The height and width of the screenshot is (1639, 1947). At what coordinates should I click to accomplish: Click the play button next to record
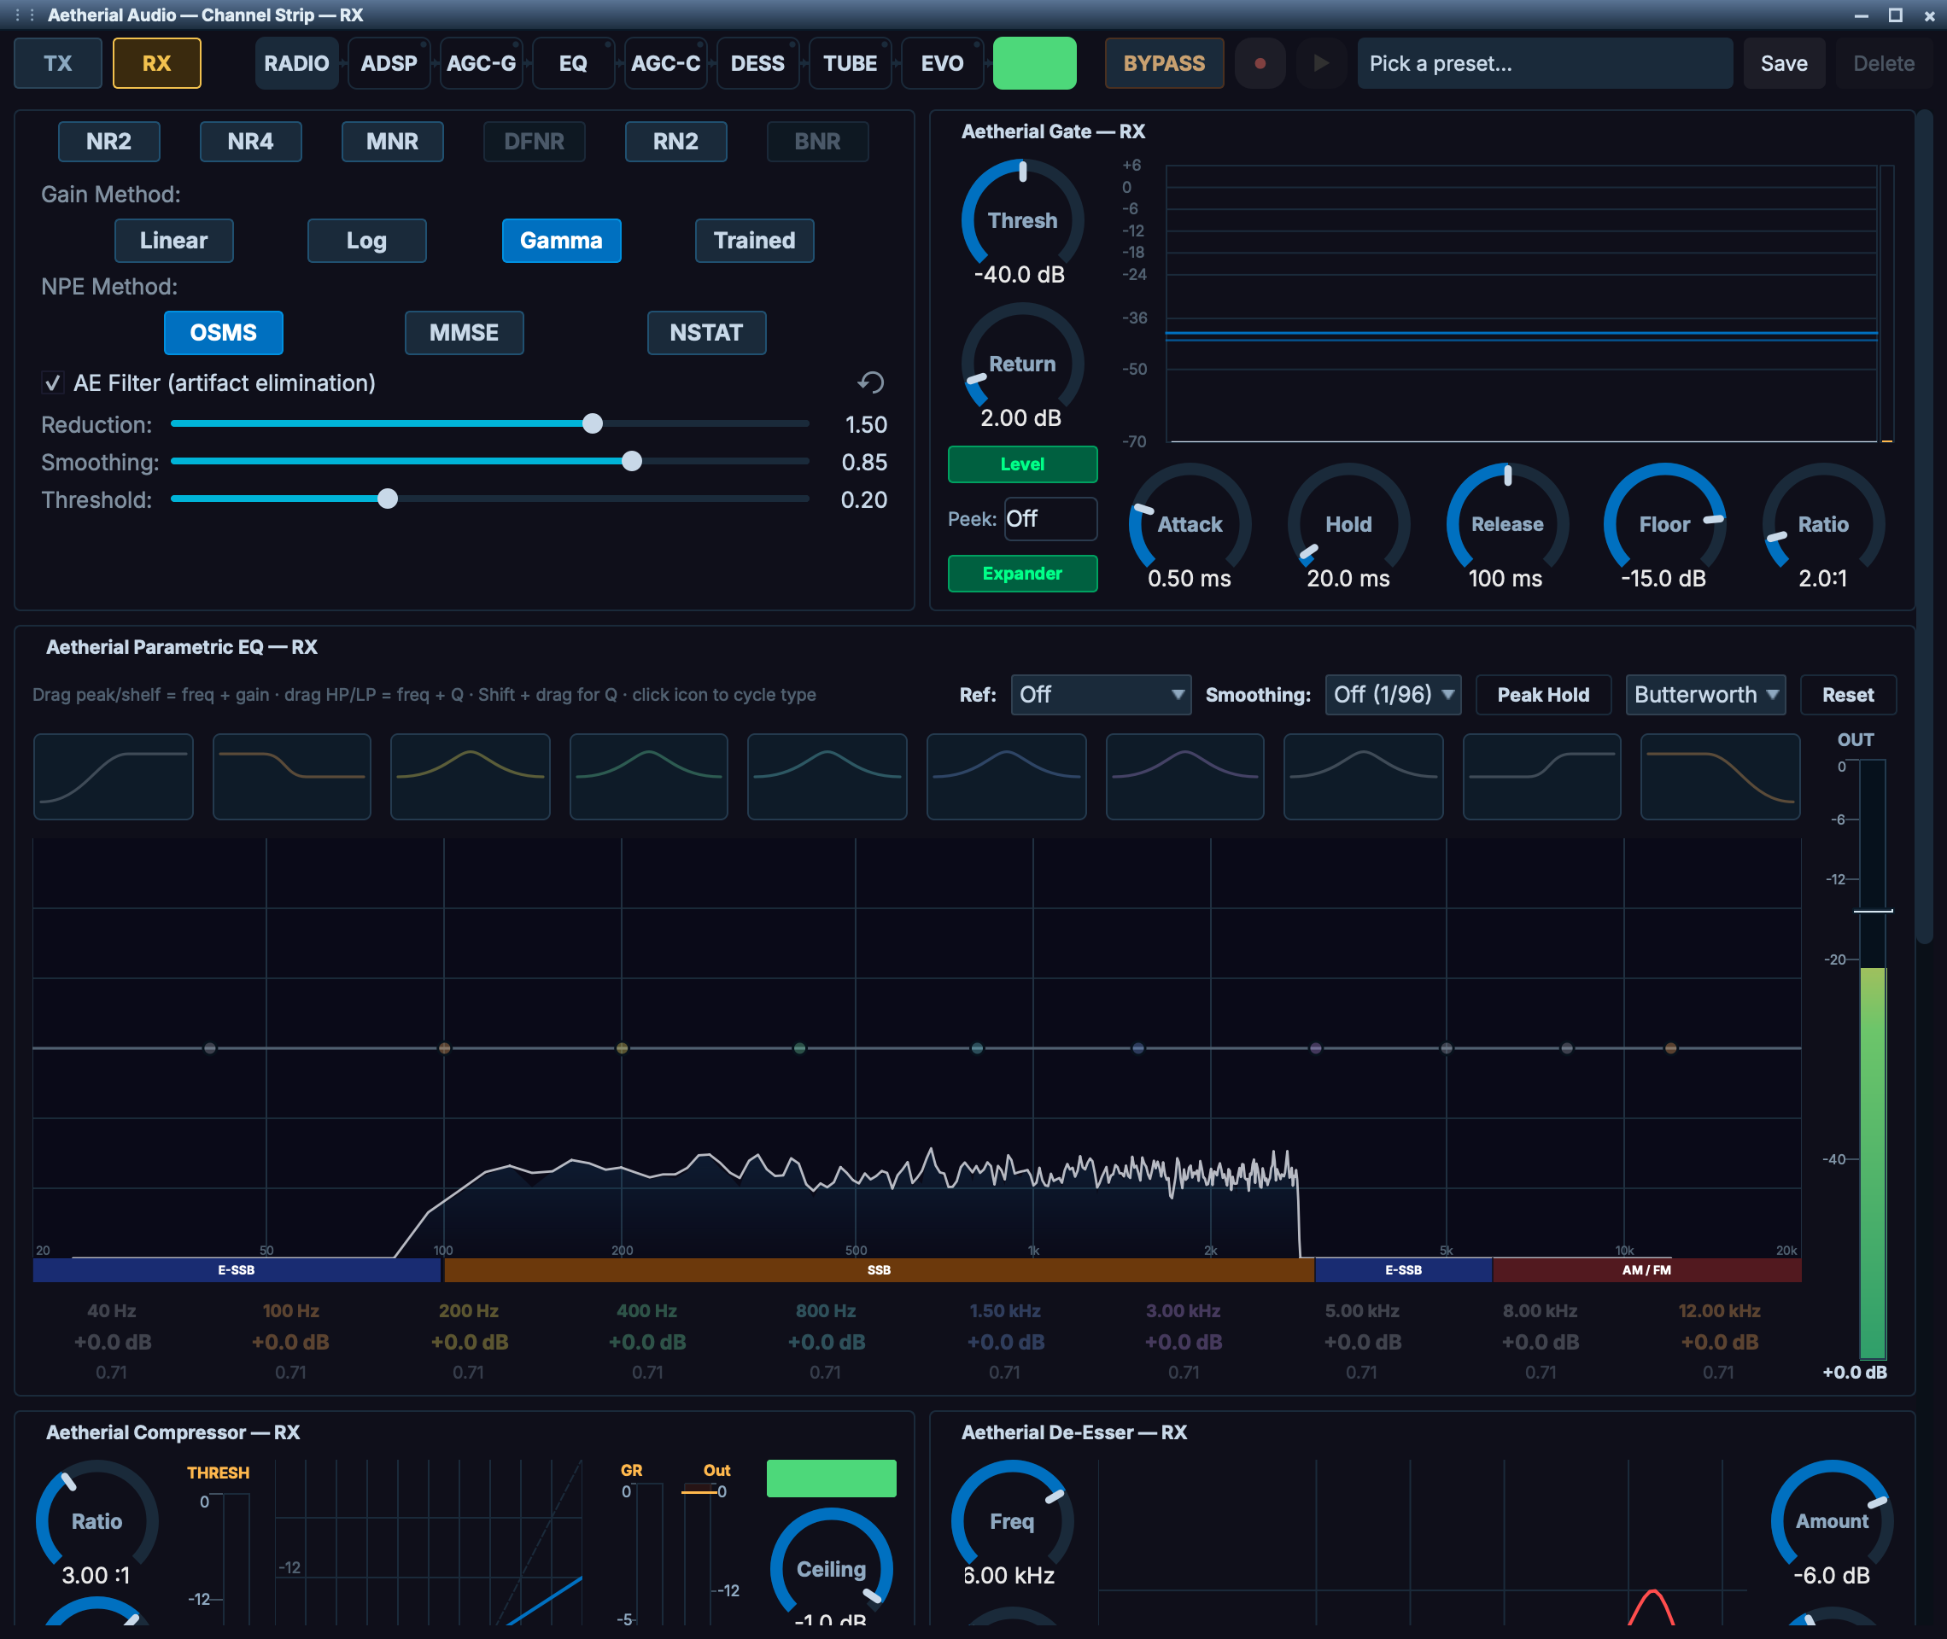click(x=1320, y=63)
